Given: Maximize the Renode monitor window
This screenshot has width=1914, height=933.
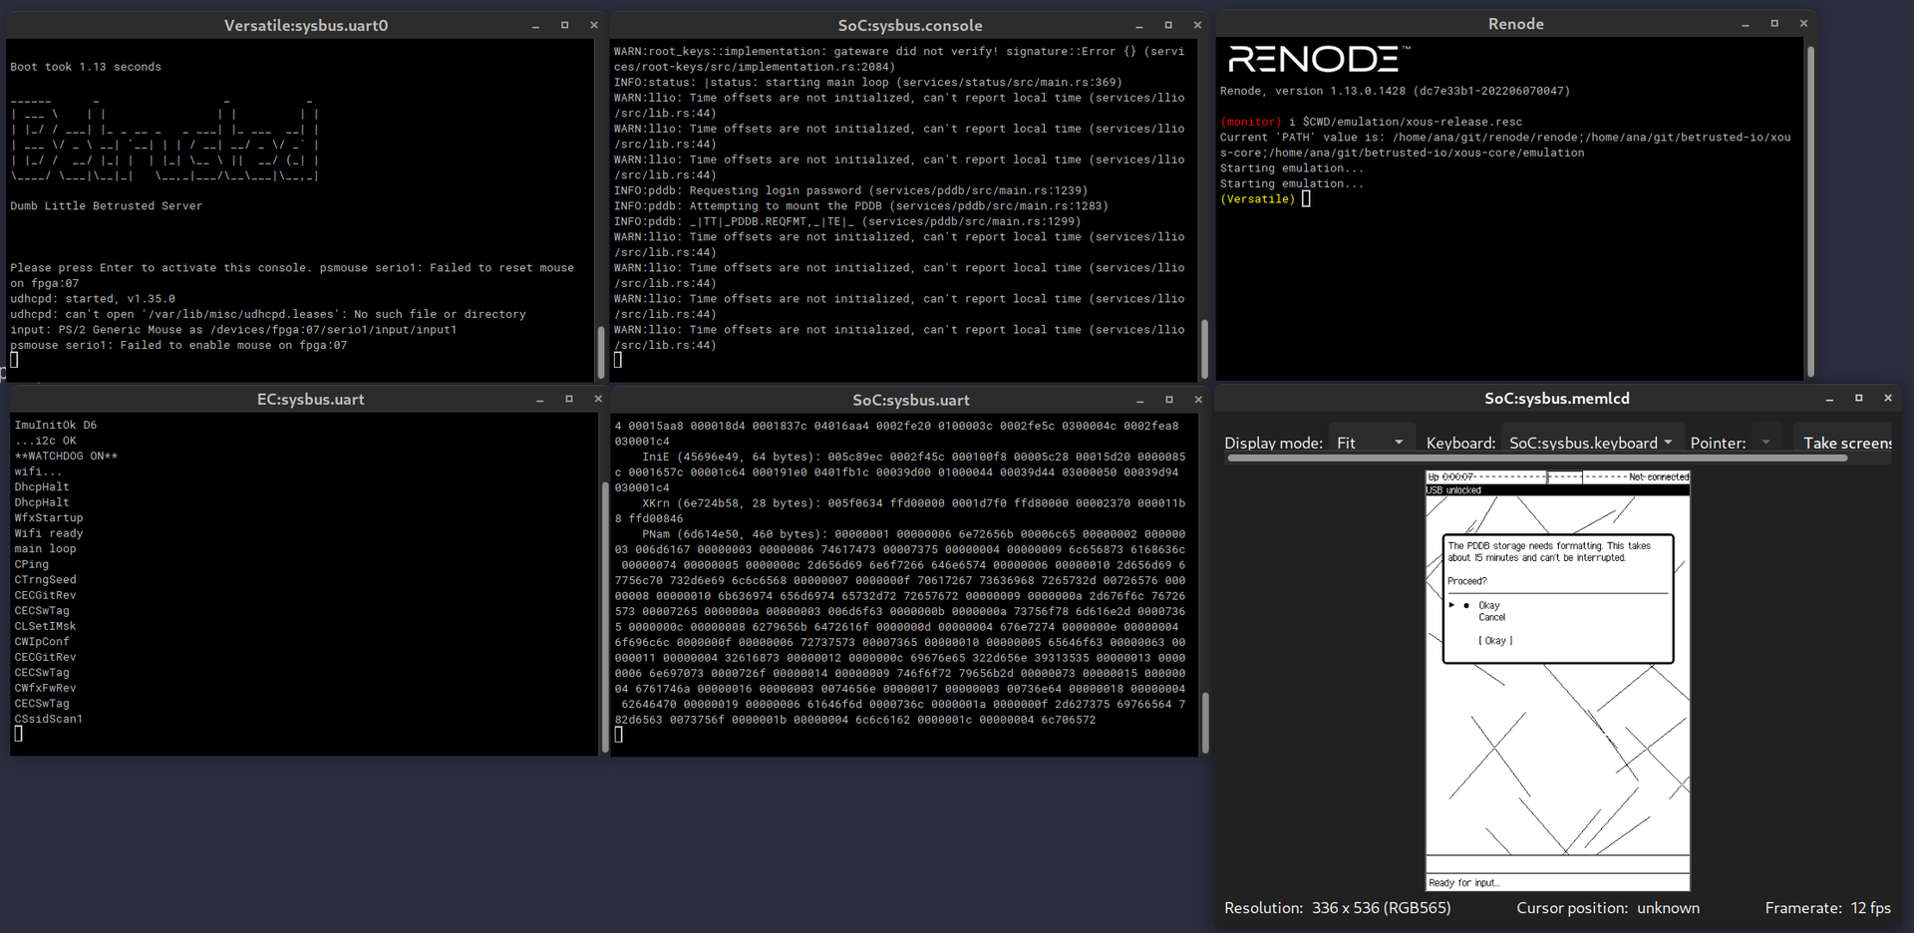Looking at the screenshot, I should (1773, 22).
